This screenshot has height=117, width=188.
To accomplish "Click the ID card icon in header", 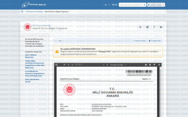I will click(113, 5).
